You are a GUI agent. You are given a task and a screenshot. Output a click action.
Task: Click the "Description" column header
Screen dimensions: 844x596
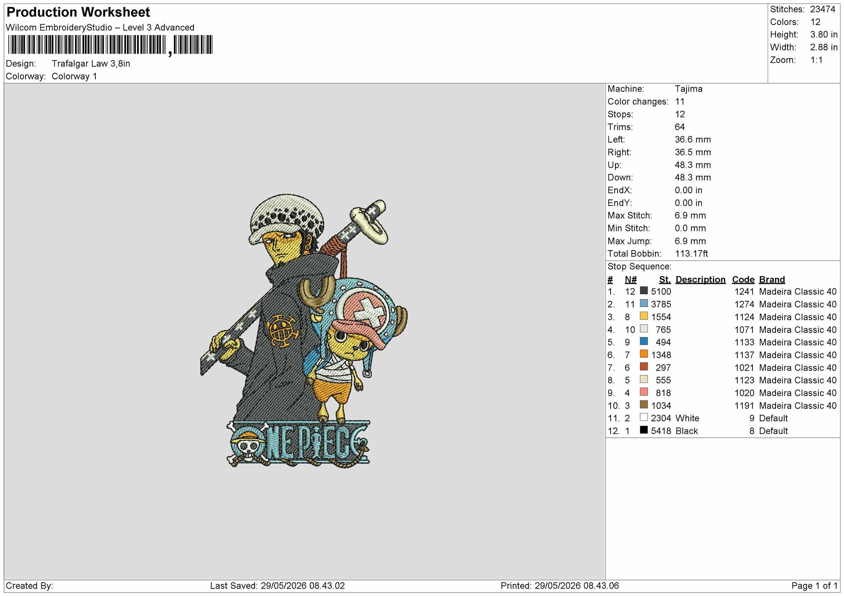(700, 280)
